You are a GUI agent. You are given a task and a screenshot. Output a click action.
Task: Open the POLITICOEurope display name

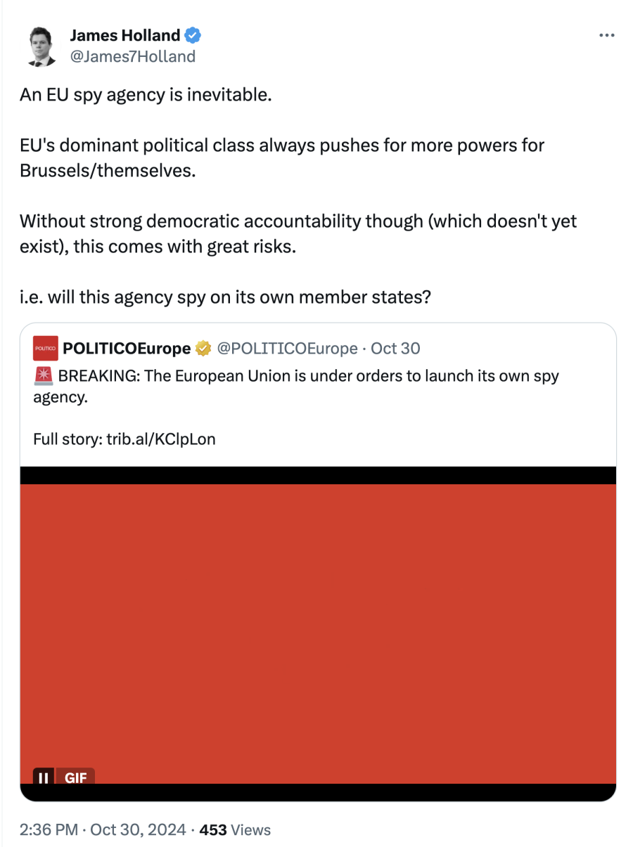tap(127, 349)
